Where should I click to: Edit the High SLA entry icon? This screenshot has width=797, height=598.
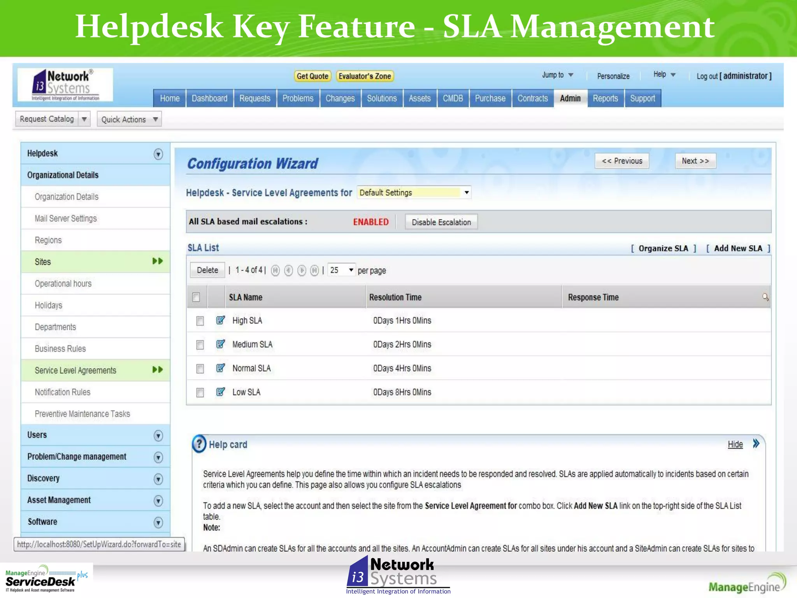click(221, 320)
